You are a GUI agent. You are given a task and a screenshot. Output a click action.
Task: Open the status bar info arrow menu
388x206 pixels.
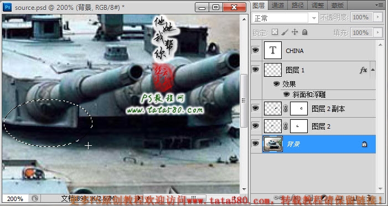pos(139,198)
